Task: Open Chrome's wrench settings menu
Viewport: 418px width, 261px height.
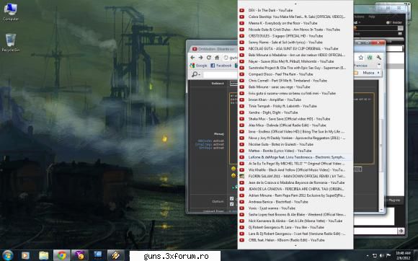Action: pyautogui.click(x=378, y=58)
